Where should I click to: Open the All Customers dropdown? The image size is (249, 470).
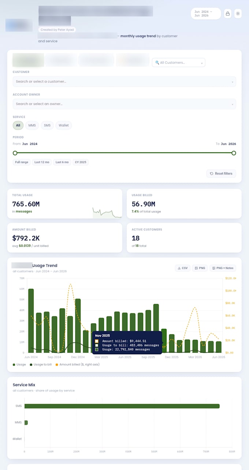[x=179, y=63]
